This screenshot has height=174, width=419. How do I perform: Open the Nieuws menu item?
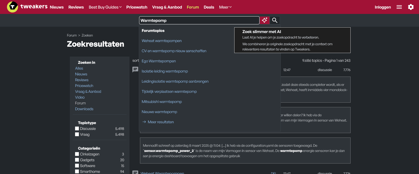[56, 7]
